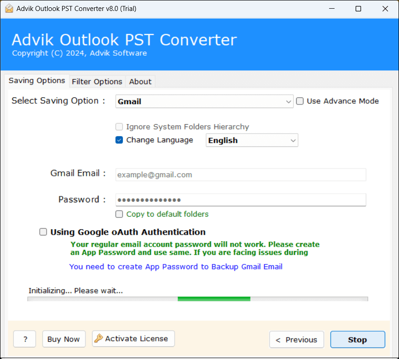The width and height of the screenshot is (399, 359).
Task: Click the "Gmail Email :" label
Action: [x=78, y=173]
